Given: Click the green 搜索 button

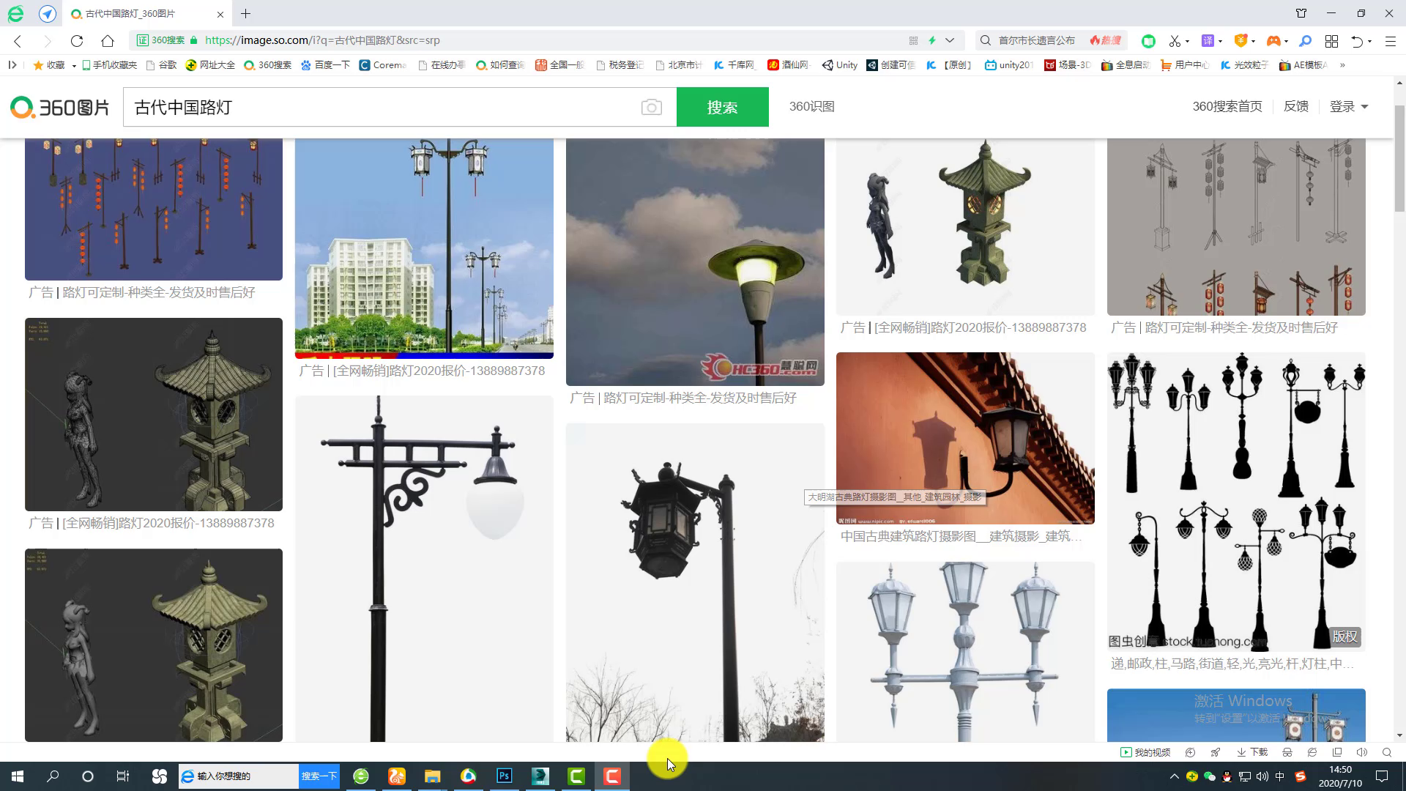Looking at the screenshot, I should click(x=722, y=107).
